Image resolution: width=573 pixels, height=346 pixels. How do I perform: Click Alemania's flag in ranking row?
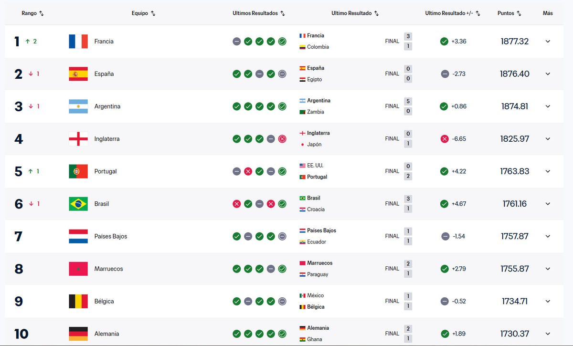point(78,334)
